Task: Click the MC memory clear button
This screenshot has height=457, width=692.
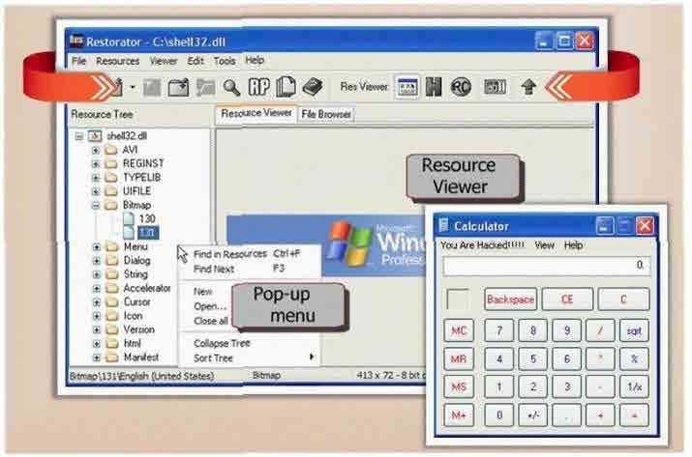Action: pos(459,331)
